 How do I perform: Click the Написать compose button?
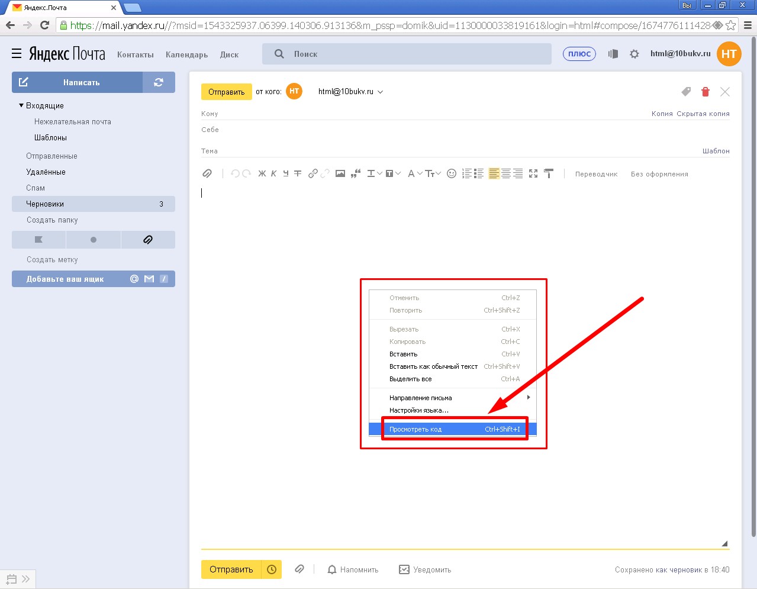[77, 82]
